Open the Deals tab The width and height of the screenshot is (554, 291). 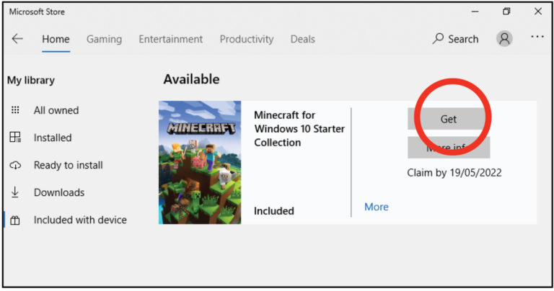coord(302,39)
